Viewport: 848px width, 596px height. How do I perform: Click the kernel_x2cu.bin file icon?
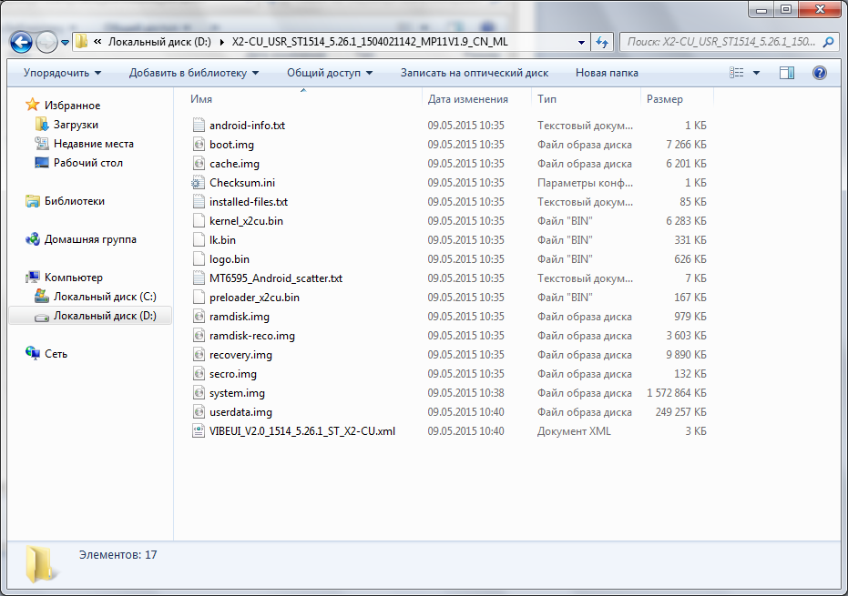199,221
